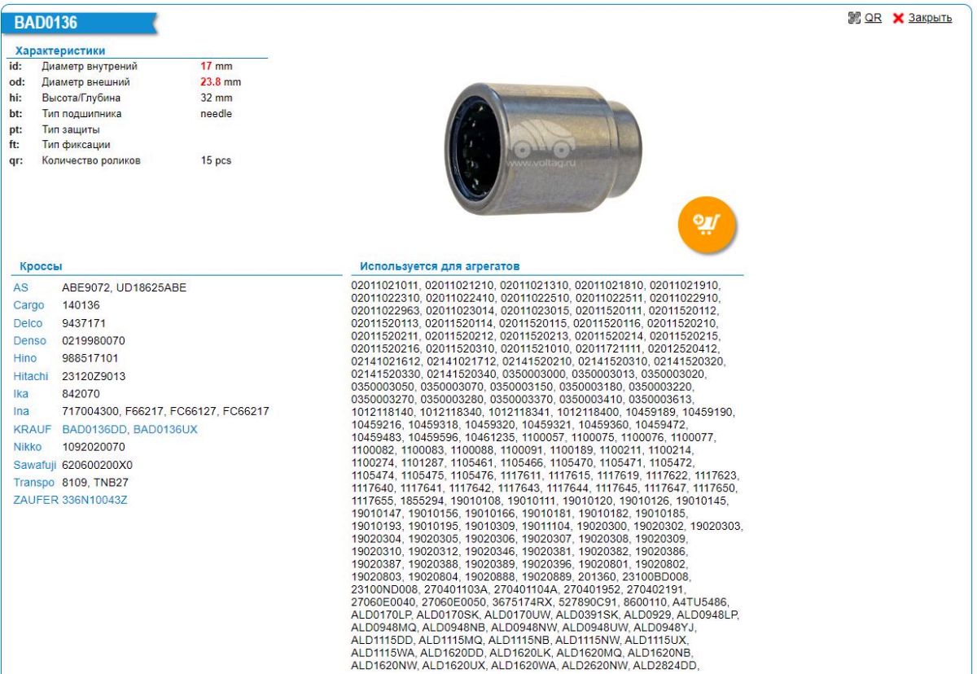Open the BAD0136DD part link

(94, 429)
